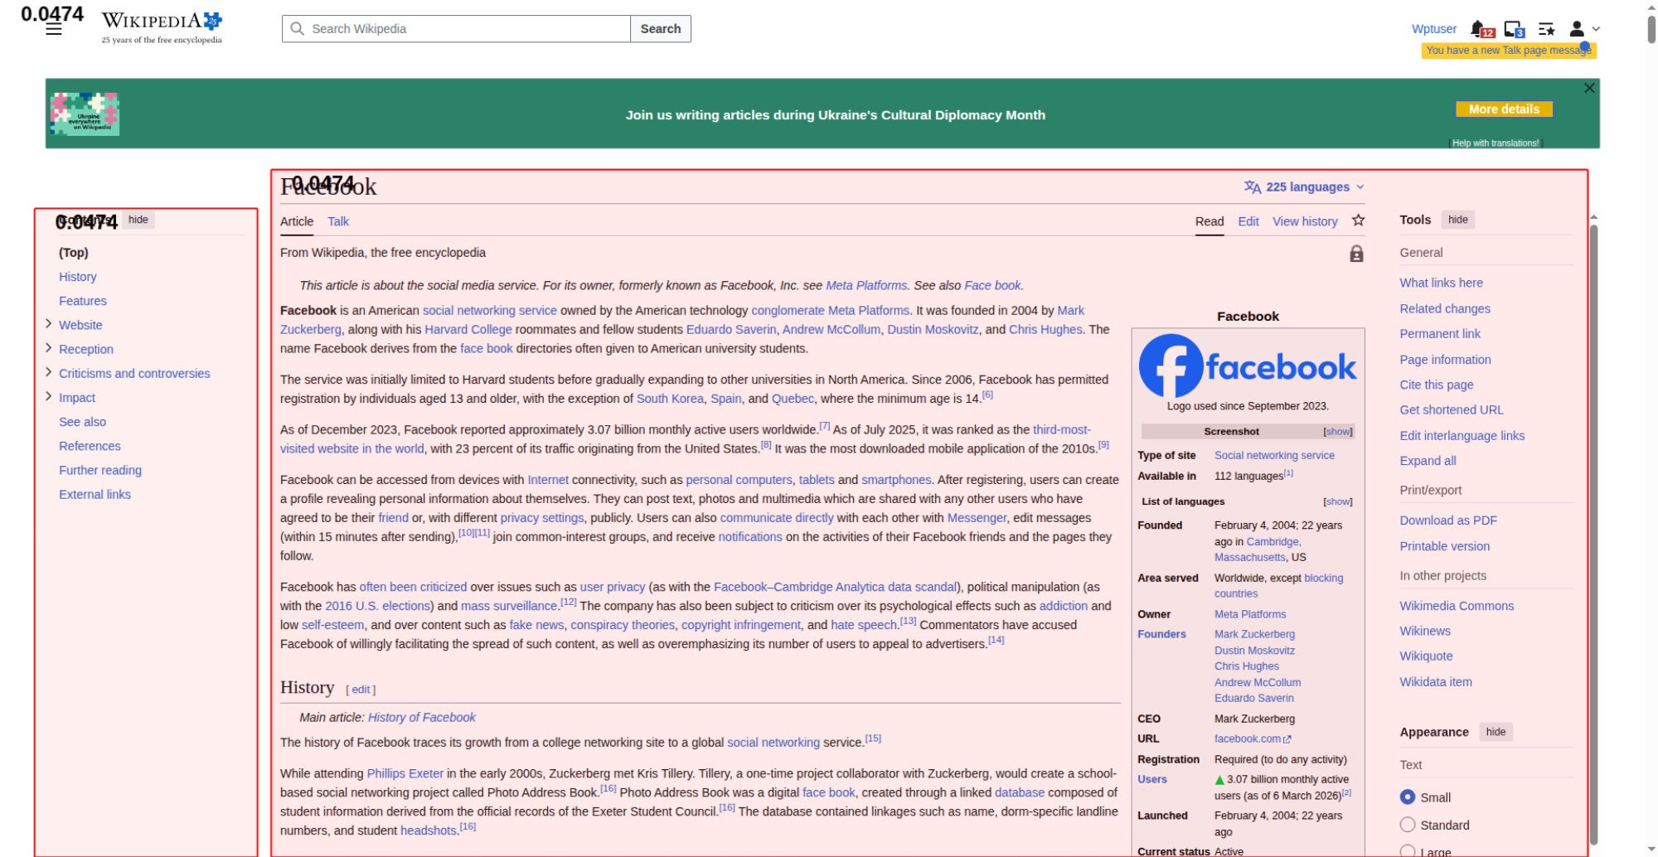The width and height of the screenshot is (1658, 857).
Task: Close the Ukraine banner
Action: [x=1588, y=88]
